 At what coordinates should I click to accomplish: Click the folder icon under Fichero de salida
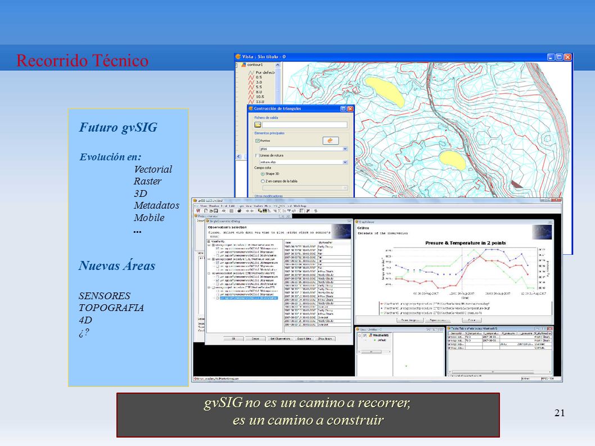coord(258,125)
